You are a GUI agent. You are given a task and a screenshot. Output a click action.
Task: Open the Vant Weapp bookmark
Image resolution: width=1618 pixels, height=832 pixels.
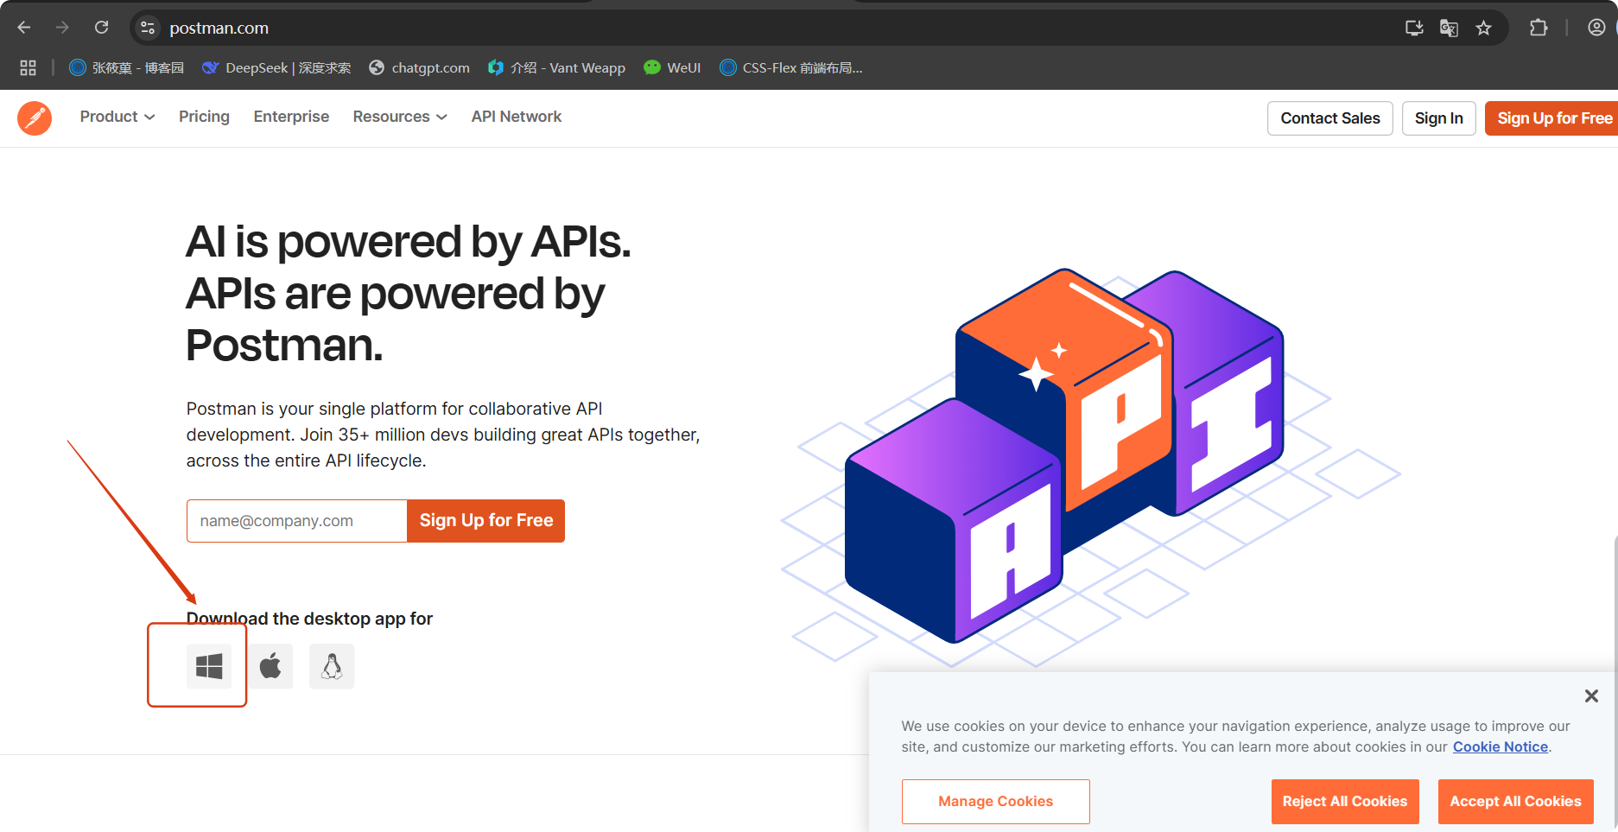557,67
